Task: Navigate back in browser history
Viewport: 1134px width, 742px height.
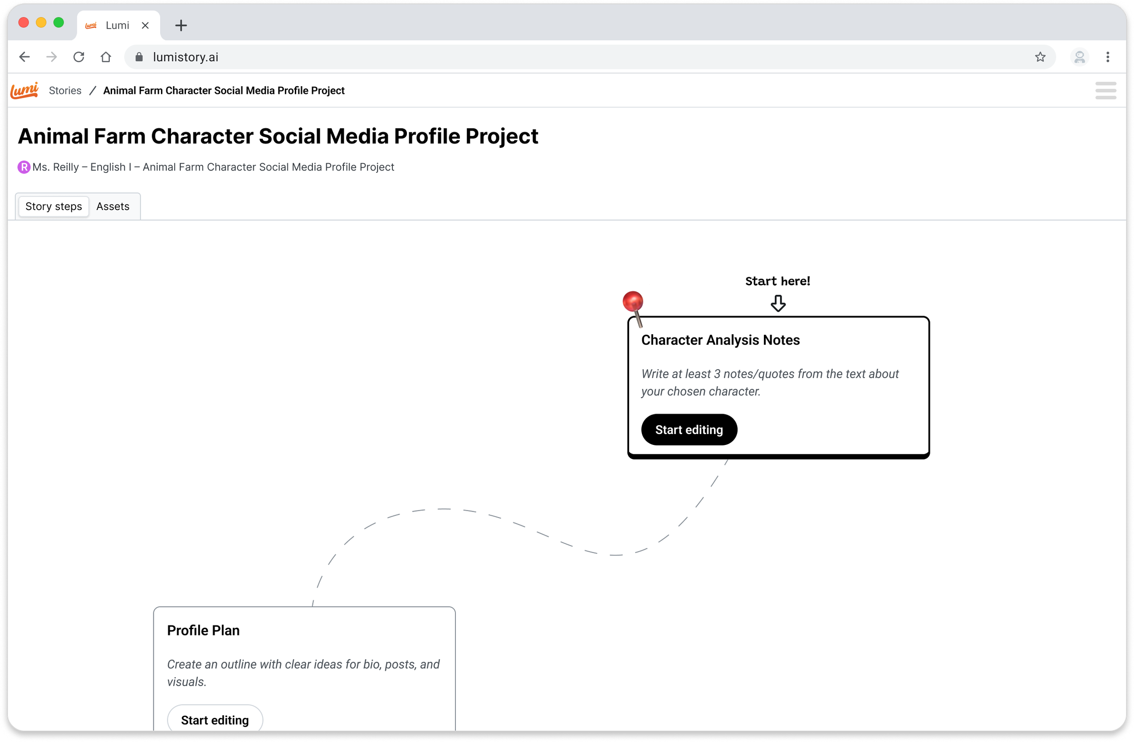Action: tap(24, 57)
